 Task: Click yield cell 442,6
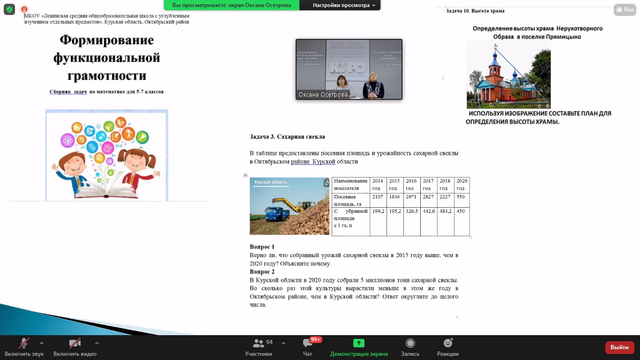click(429, 221)
